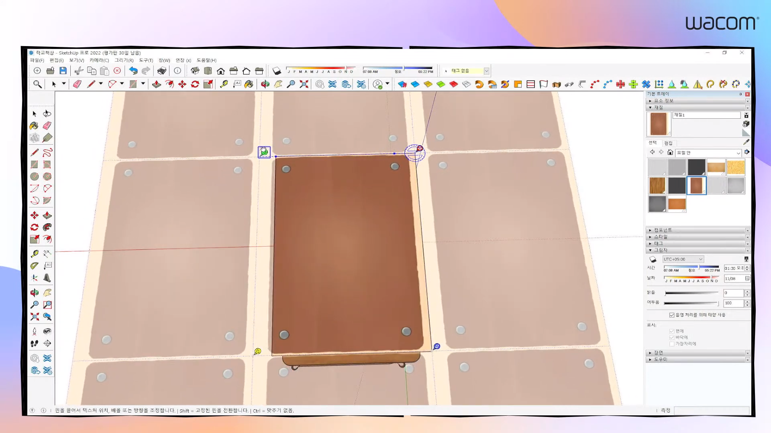Image resolution: width=771 pixels, height=433 pixels.
Task: Open the 모델 안 materials library dropdown
Action: click(x=709, y=153)
